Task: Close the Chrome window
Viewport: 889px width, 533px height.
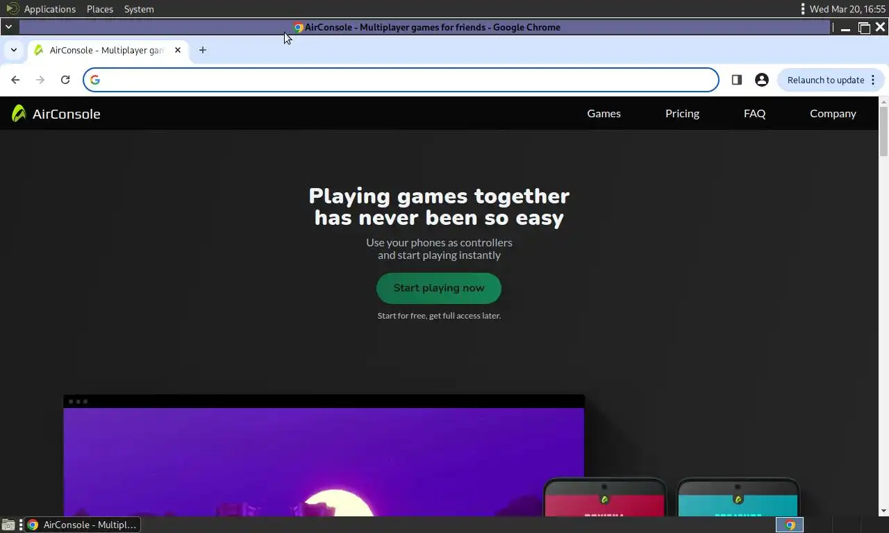Action: click(x=880, y=27)
